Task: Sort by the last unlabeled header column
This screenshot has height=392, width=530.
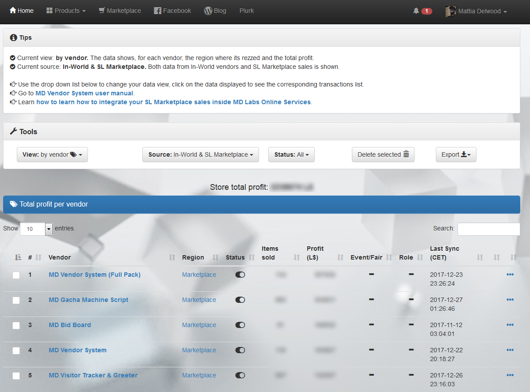Action: (514, 258)
